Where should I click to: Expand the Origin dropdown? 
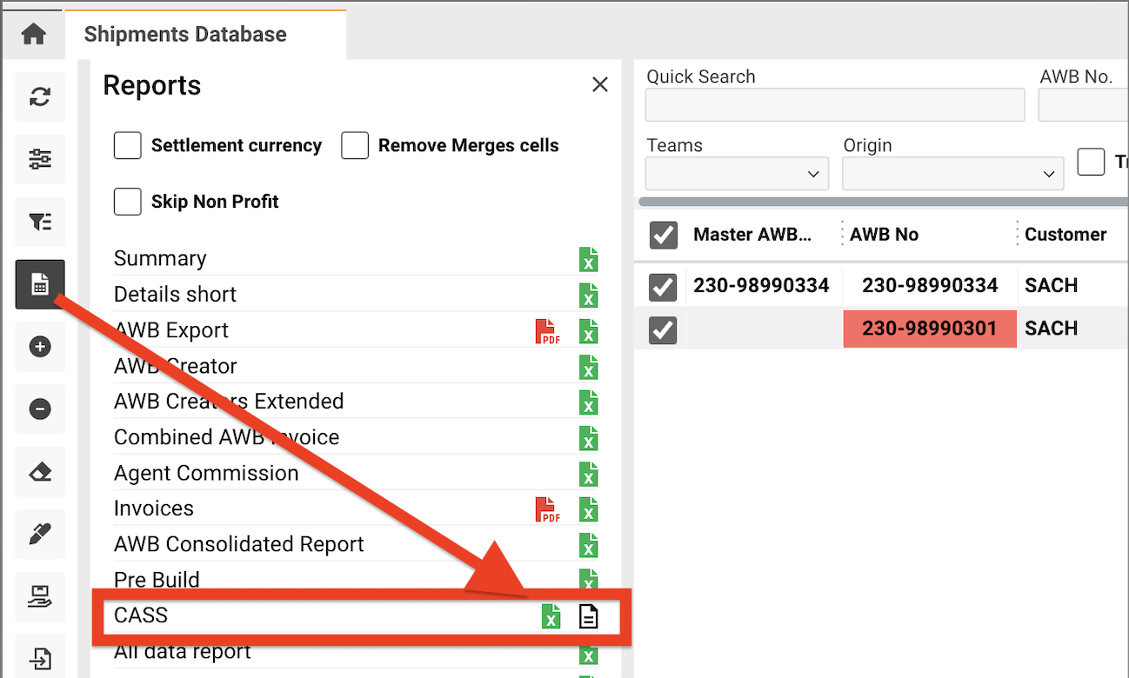coord(952,174)
